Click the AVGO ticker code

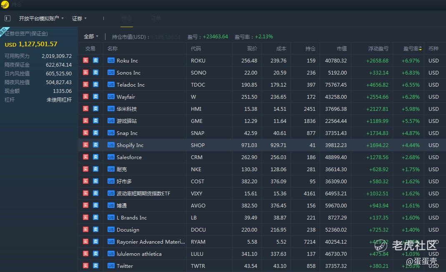[x=198, y=205]
